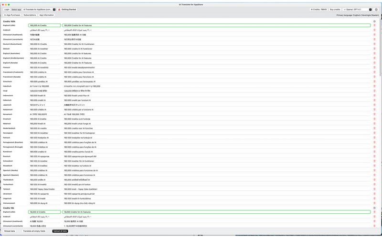382x238 pixels.
Task: Switch to the In-App Purchases tab
Action: [x=12, y=15]
